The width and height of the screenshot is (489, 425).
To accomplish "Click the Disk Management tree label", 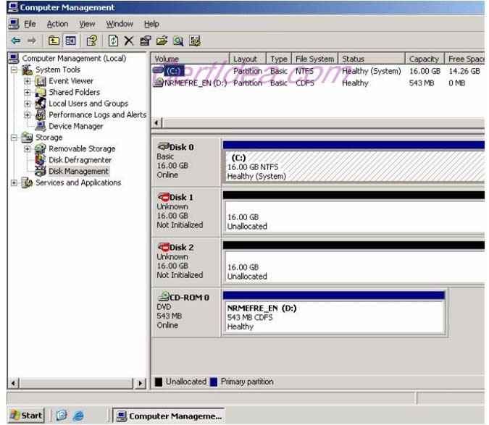I will (x=78, y=171).
